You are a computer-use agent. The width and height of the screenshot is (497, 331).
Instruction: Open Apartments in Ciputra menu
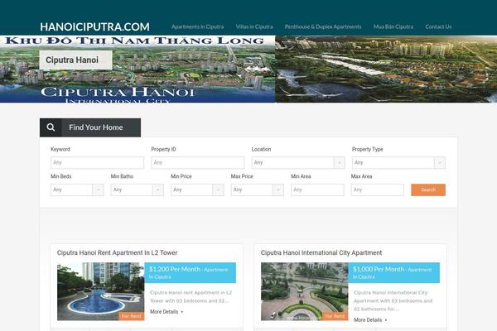197,27
